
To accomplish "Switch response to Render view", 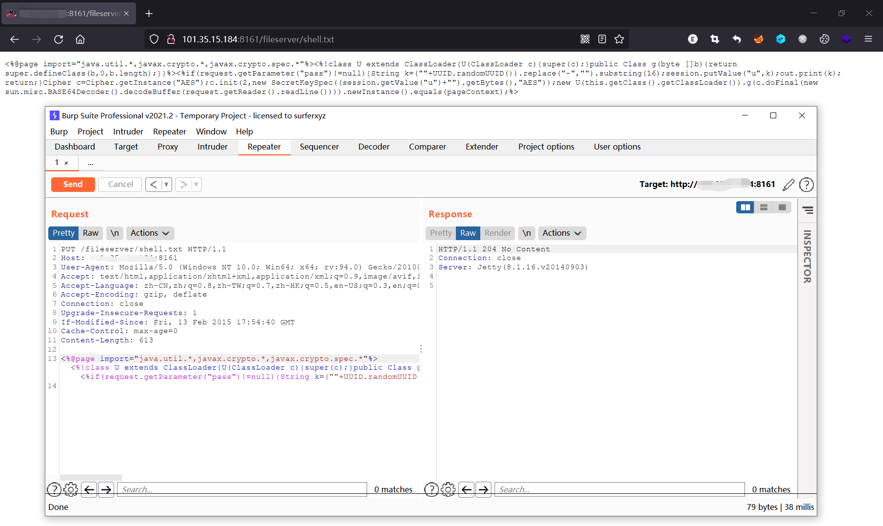I will click(x=497, y=233).
